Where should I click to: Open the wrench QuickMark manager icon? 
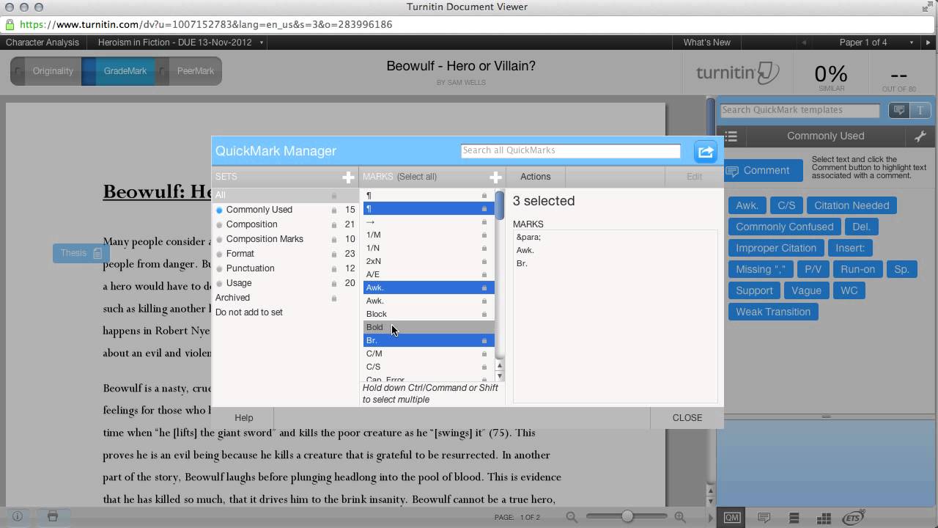pyautogui.click(x=920, y=136)
